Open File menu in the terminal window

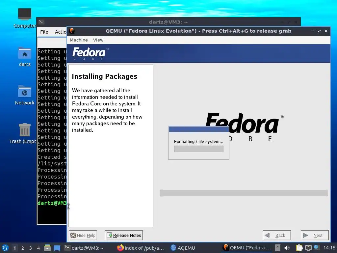pos(44,32)
